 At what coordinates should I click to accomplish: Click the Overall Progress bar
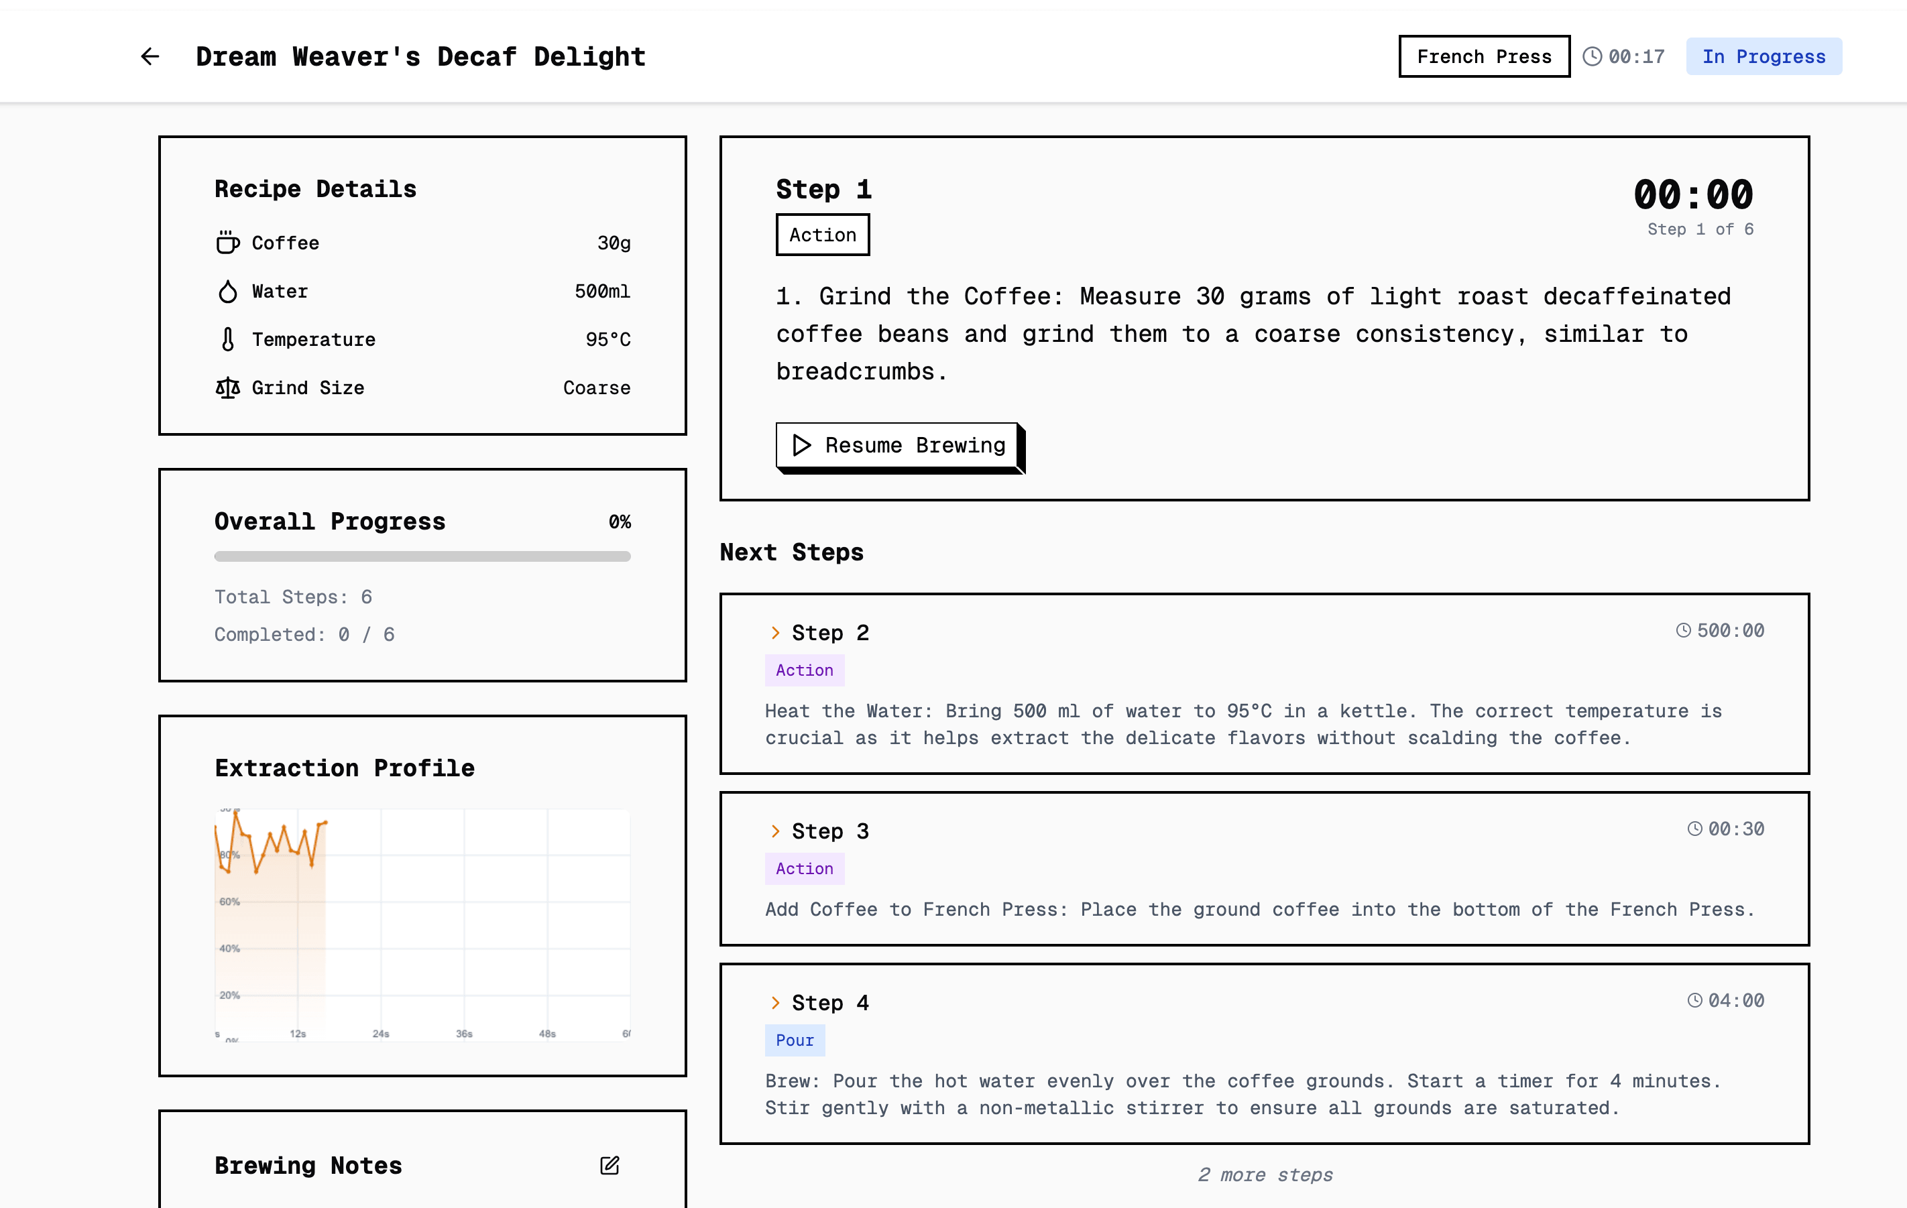pyautogui.click(x=422, y=556)
